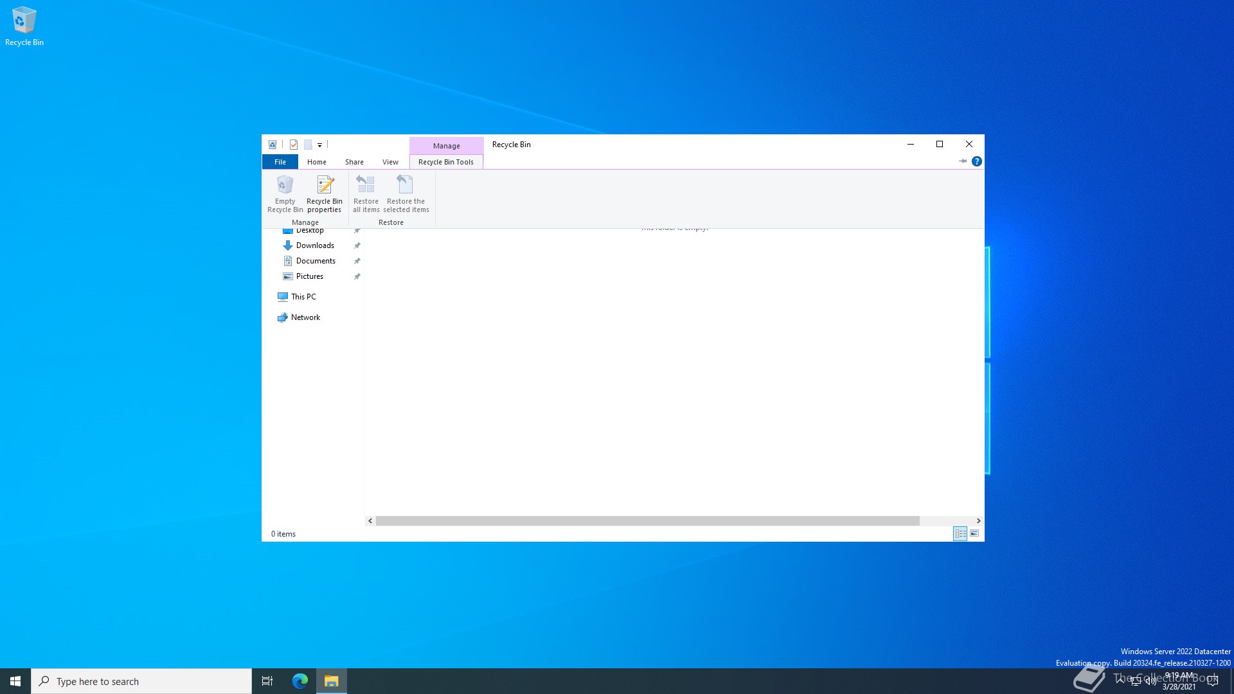
Task: Expand the Desktop folder in sidebar
Action: pyautogui.click(x=276, y=229)
